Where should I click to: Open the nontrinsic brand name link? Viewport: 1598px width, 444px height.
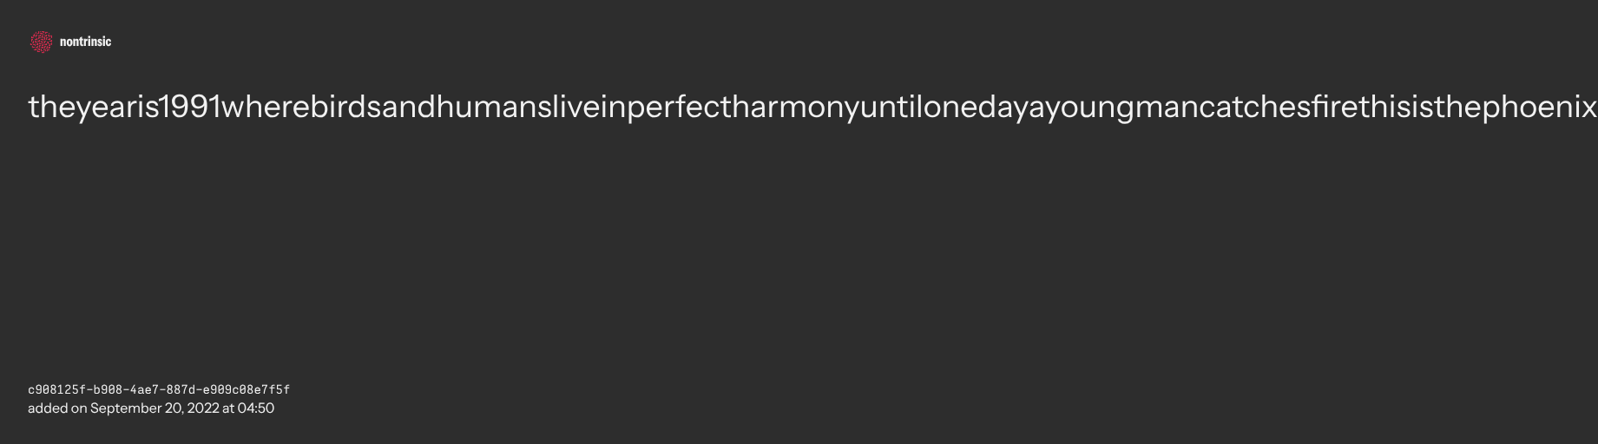(85, 42)
